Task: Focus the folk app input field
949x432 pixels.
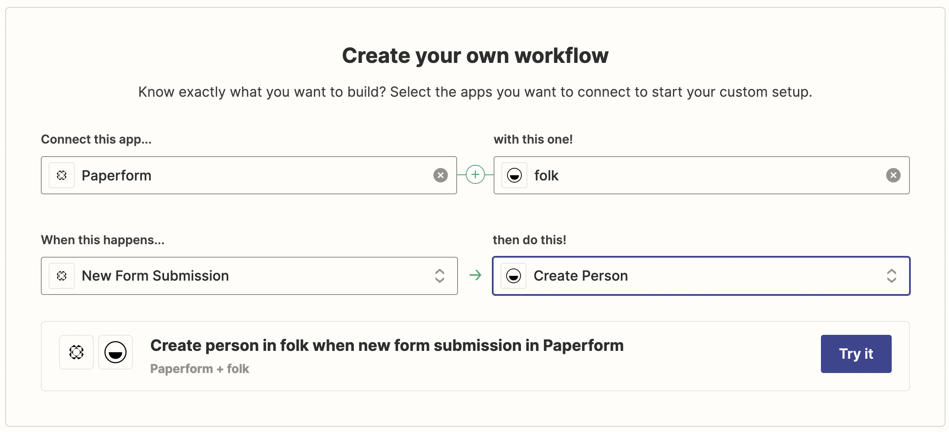Action: click(702, 175)
